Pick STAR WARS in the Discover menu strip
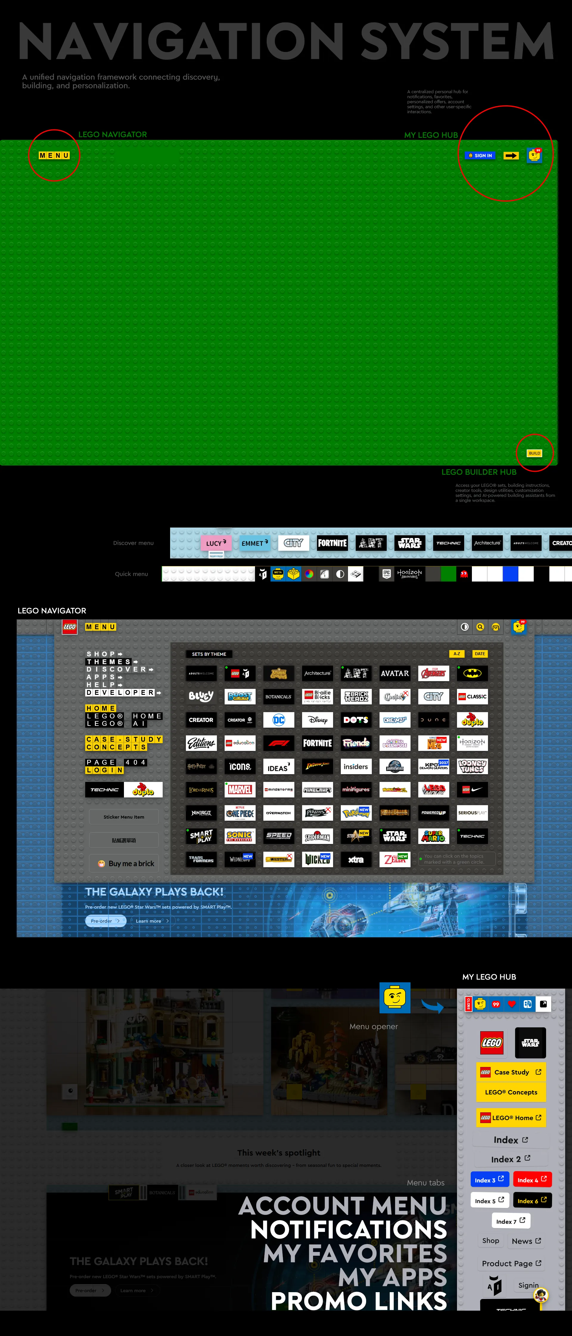Image resolution: width=572 pixels, height=1336 pixels. point(409,543)
